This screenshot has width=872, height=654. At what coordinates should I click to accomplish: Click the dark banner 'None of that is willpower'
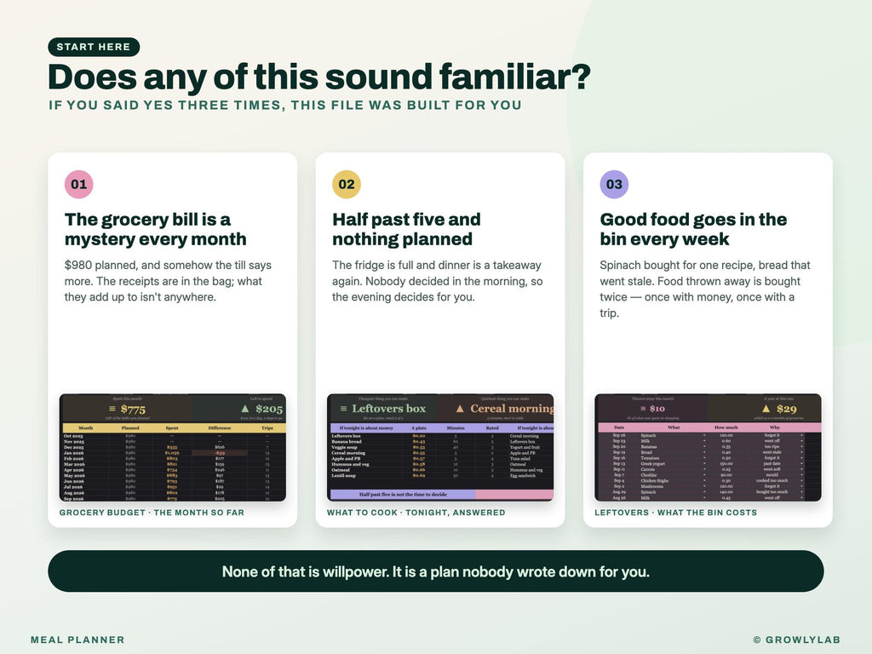click(435, 571)
